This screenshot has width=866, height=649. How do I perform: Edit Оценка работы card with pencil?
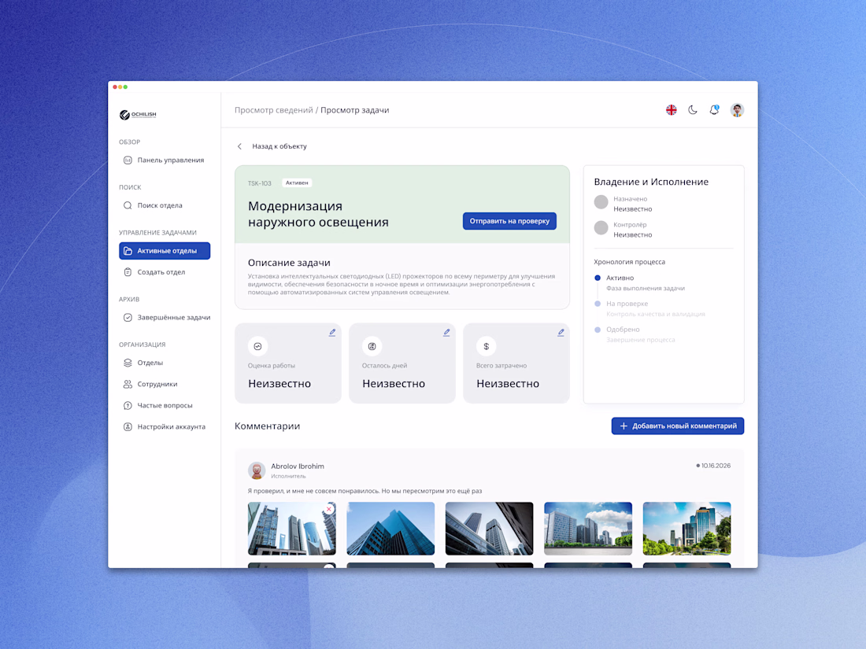click(332, 332)
